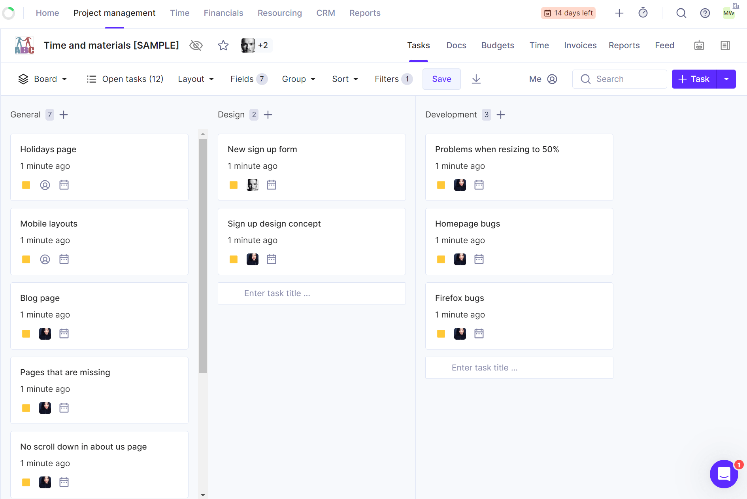This screenshot has height=499, width=747.
Task: Toggle project visibility eye icon
Action: [x=196, y=45]
